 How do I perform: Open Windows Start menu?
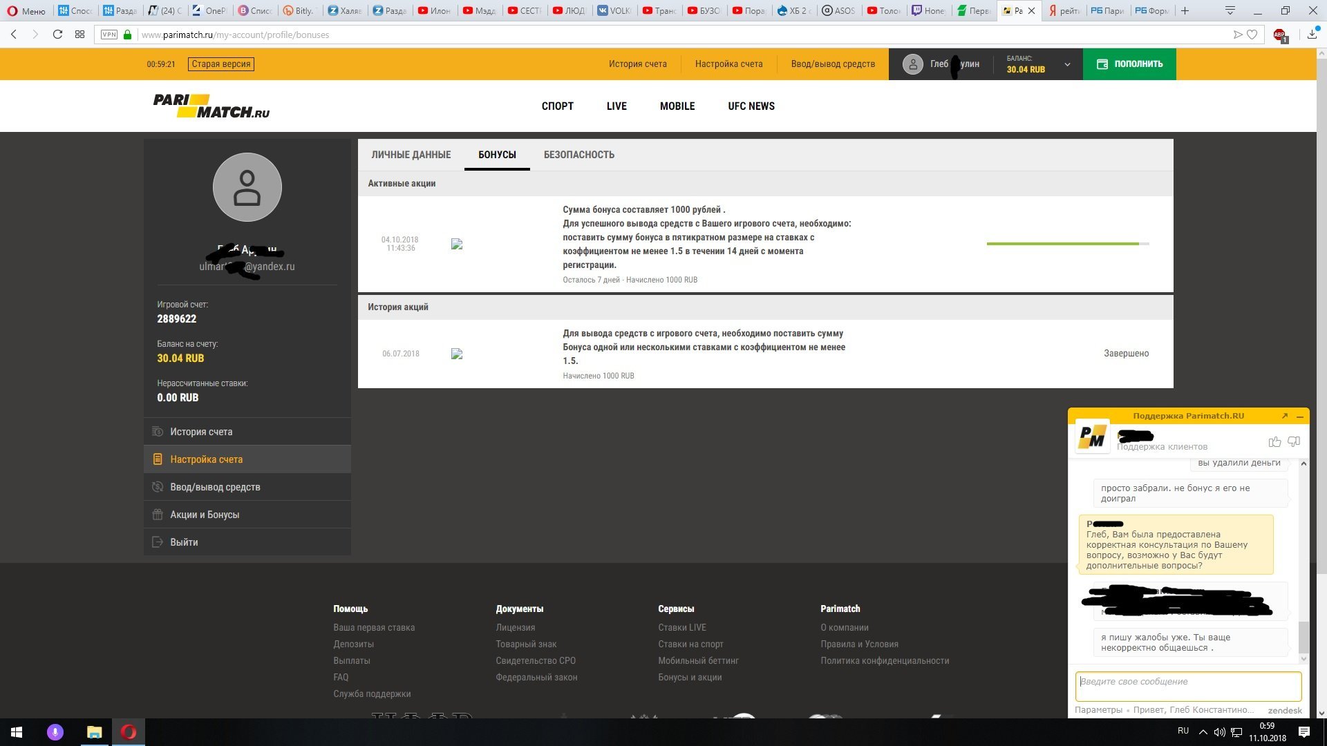click(17, 732)
